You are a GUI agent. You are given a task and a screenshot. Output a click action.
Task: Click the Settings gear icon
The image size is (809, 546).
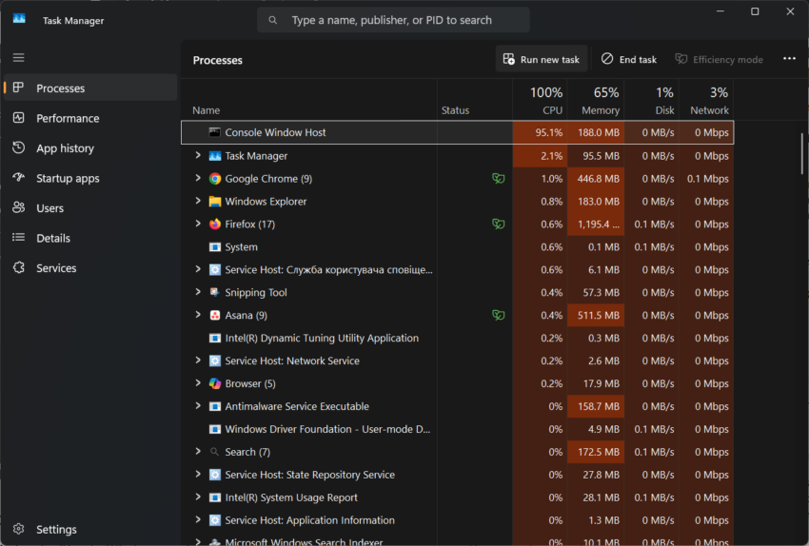[19, 529]
